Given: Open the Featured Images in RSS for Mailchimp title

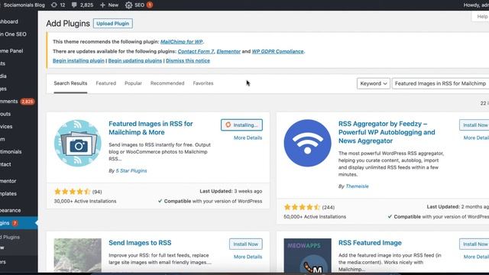Looking at the screenshot, I should click(x=151, y=128).
